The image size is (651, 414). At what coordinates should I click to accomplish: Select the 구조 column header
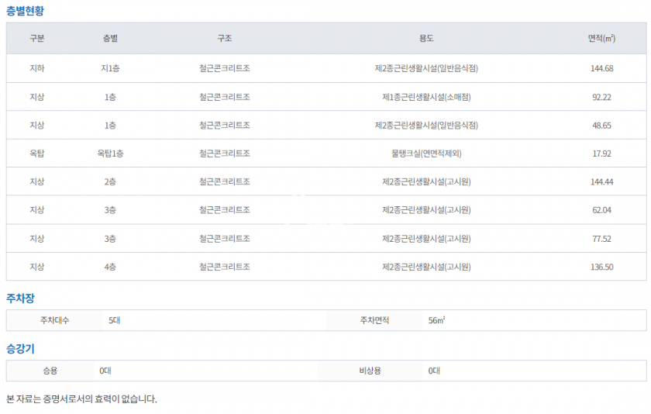point(224,39)
